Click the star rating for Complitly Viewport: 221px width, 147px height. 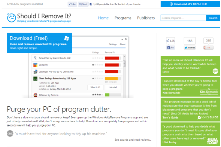(x=97, y=65)
